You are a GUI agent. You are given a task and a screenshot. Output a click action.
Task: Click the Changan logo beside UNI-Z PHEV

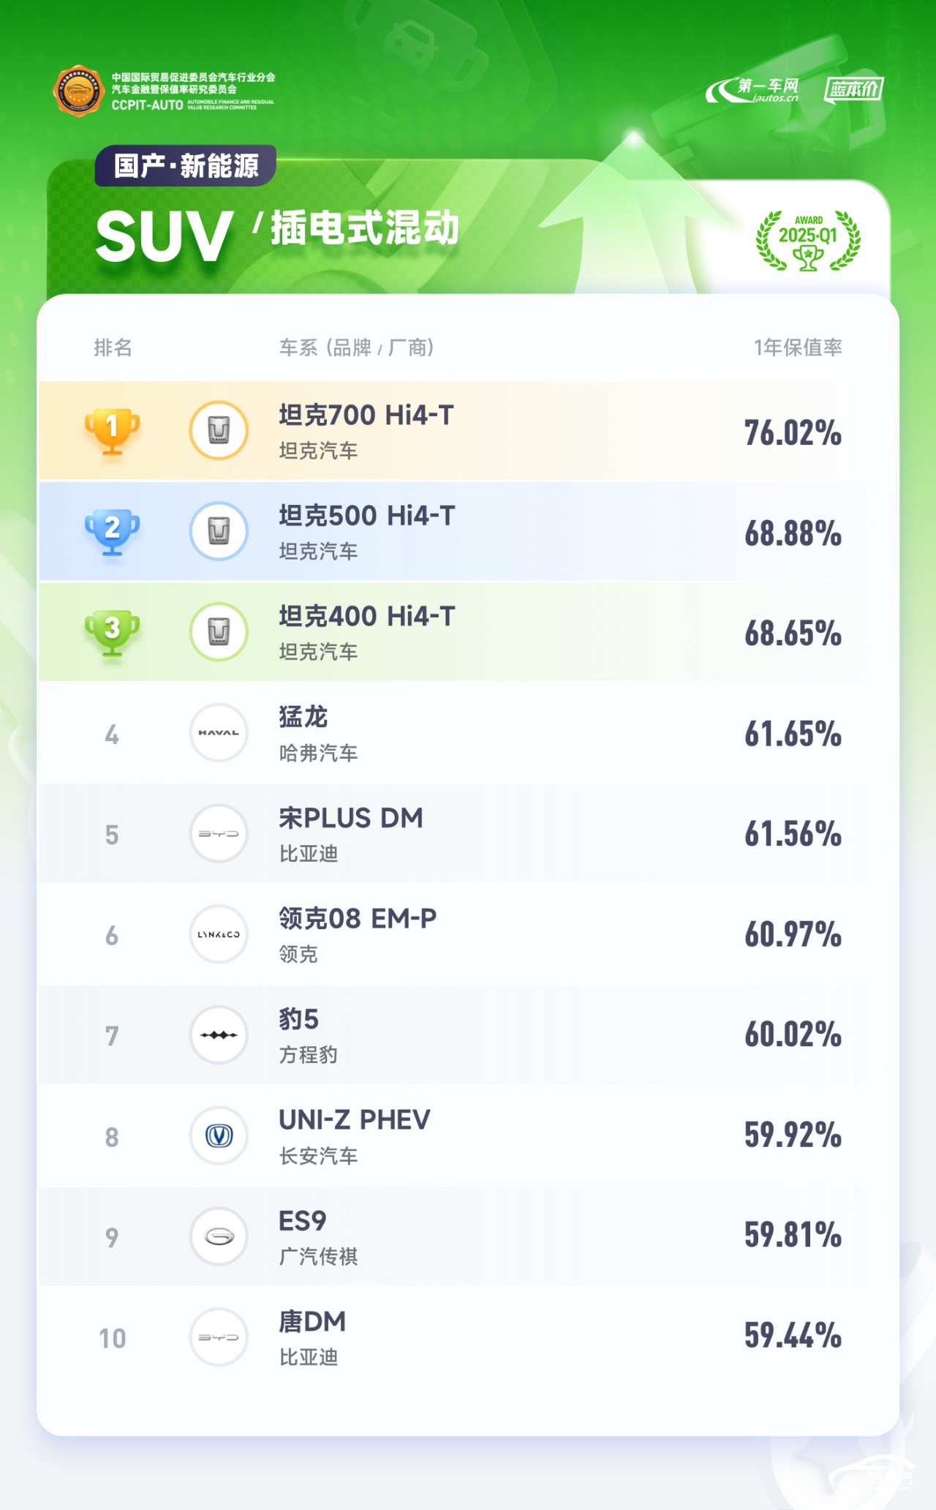point(219,1135)
